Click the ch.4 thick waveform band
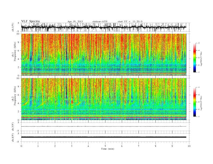 [x=104, y=137]
